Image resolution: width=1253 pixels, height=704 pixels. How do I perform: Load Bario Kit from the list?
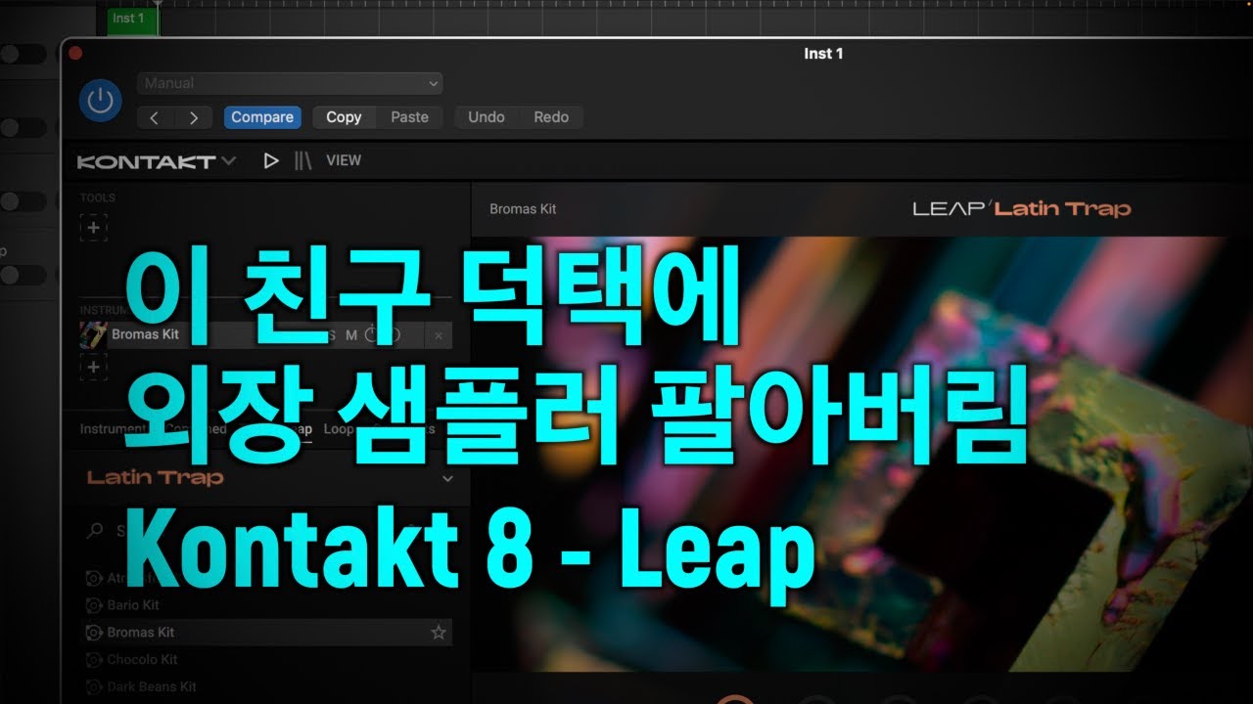[133, 604]
